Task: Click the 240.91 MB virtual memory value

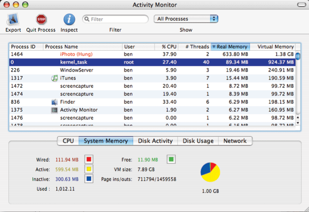Action: tap(281, 70)
